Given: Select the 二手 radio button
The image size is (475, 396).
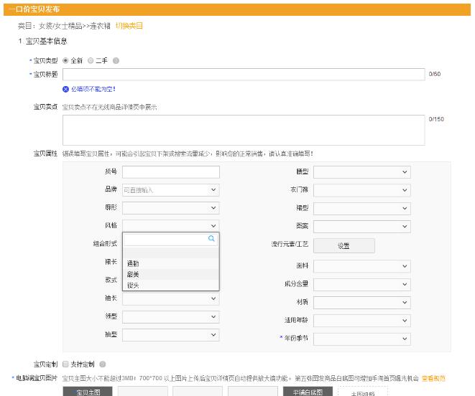Looking at the screenshot, I should click(91, 61).
